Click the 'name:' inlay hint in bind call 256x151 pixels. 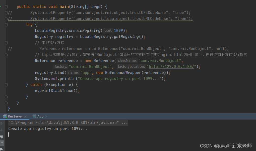pos(73,73)
